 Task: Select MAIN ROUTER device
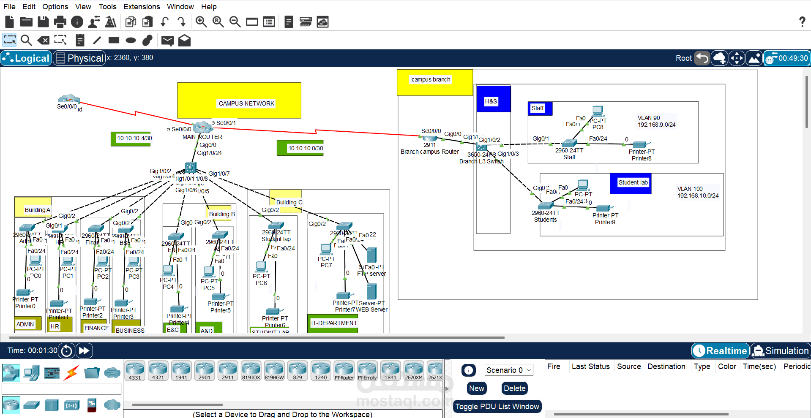202,127
